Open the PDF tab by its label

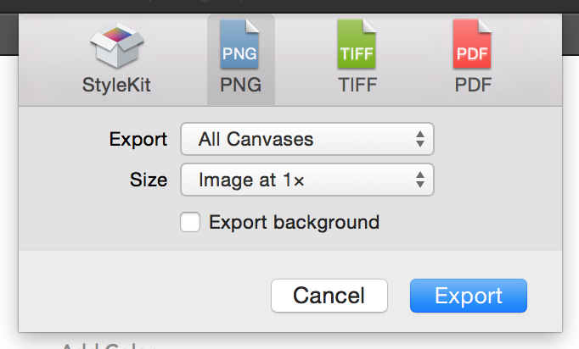(473, 86)
